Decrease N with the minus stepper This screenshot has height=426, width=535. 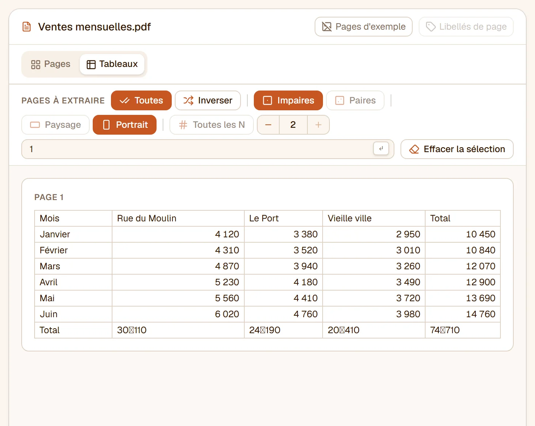268,125
